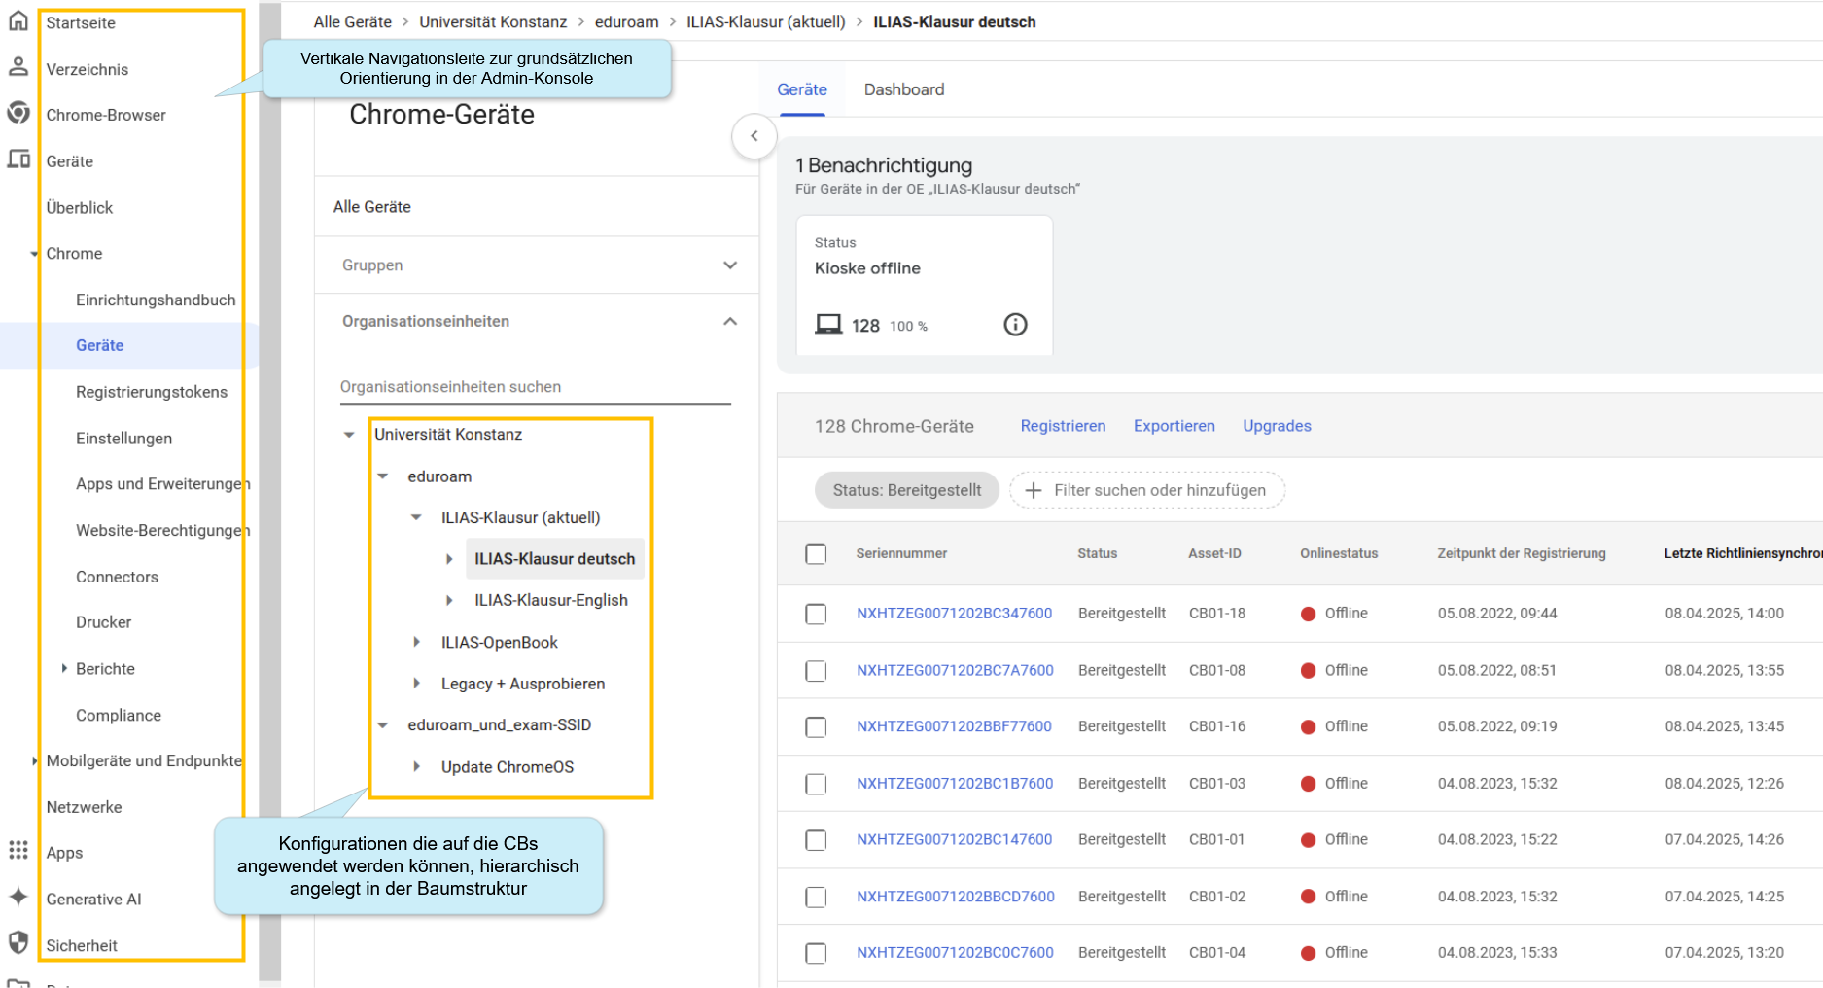Click 'Filter suchen oder hinzufügen' field

pos(1147,490)
